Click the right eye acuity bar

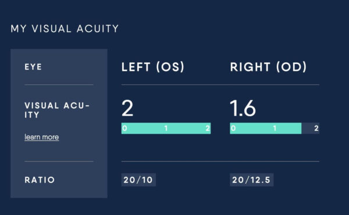coord(275,128)
